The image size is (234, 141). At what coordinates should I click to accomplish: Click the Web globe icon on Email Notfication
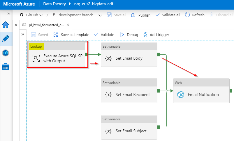coord(181,94)
